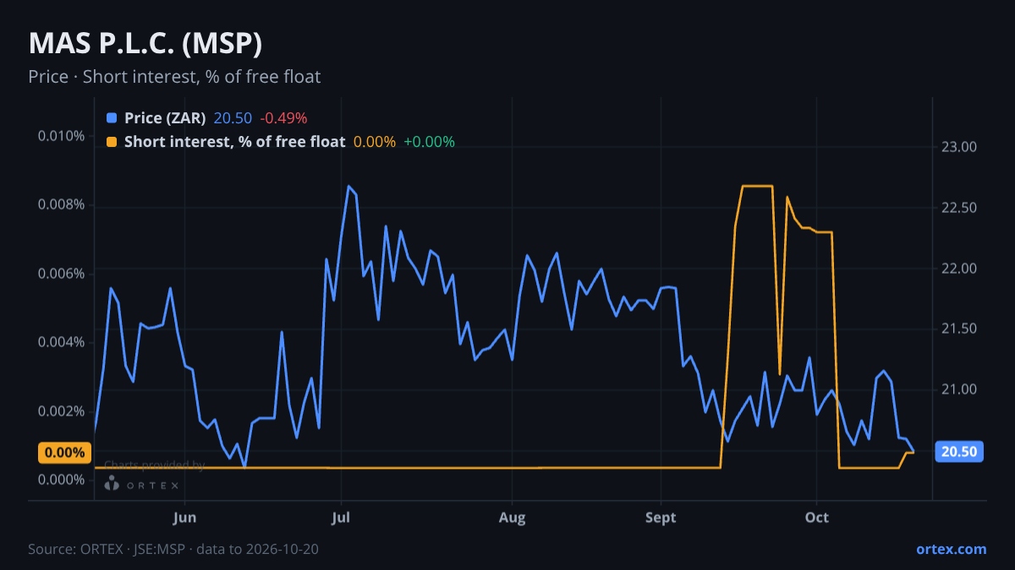Viewport: 1015px width, 570px height.
Task: Click the Aug x-axis label
Action: tap(512, 518)
